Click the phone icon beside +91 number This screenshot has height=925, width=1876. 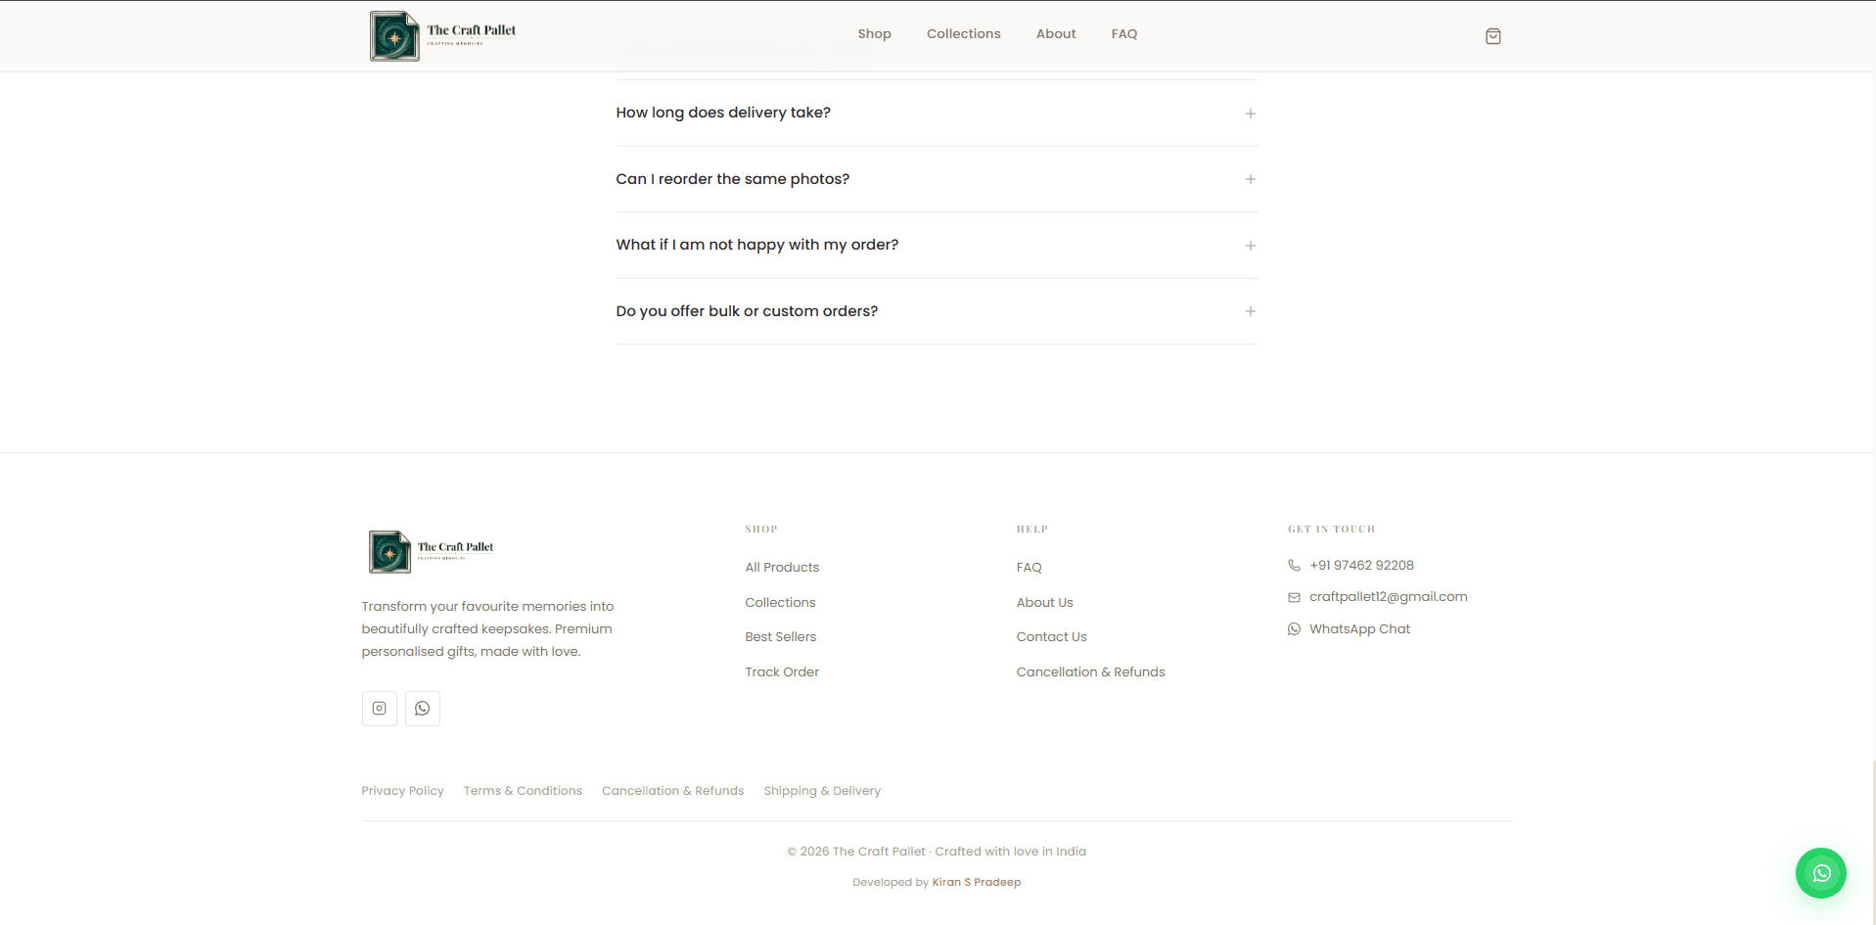click(x=1294, y=566)
